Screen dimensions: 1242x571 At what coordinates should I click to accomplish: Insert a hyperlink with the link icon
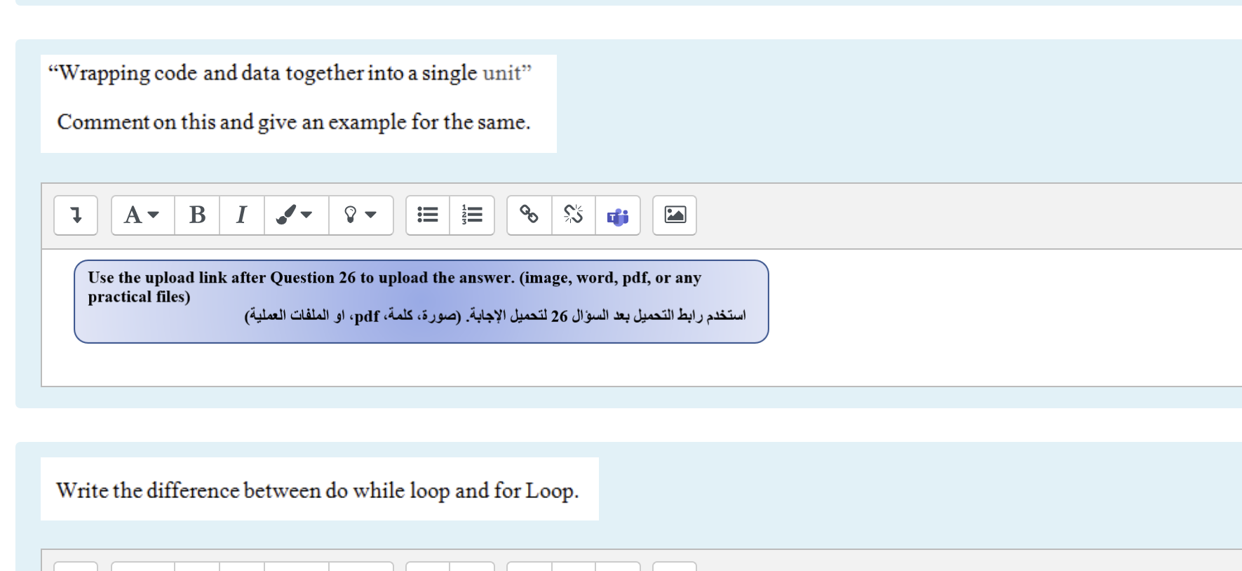pyautogui.click(x=529, y=215)
